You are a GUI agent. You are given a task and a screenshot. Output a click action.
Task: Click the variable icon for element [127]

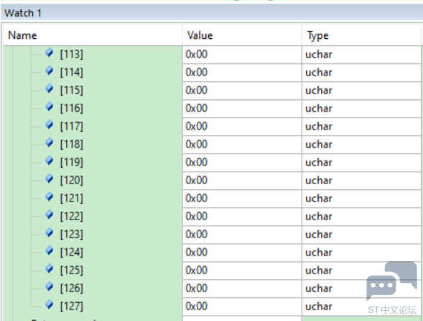pos(50,304)
